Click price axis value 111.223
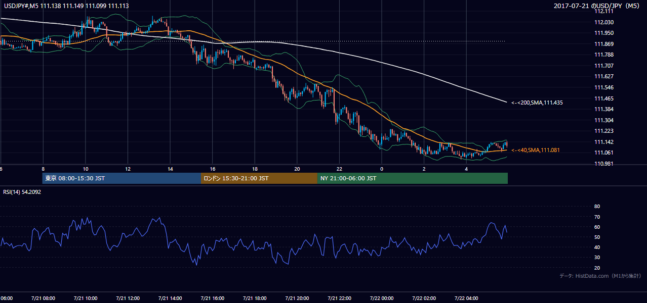Viewport: 647px width, 303px height. click(x=604, y=131)
